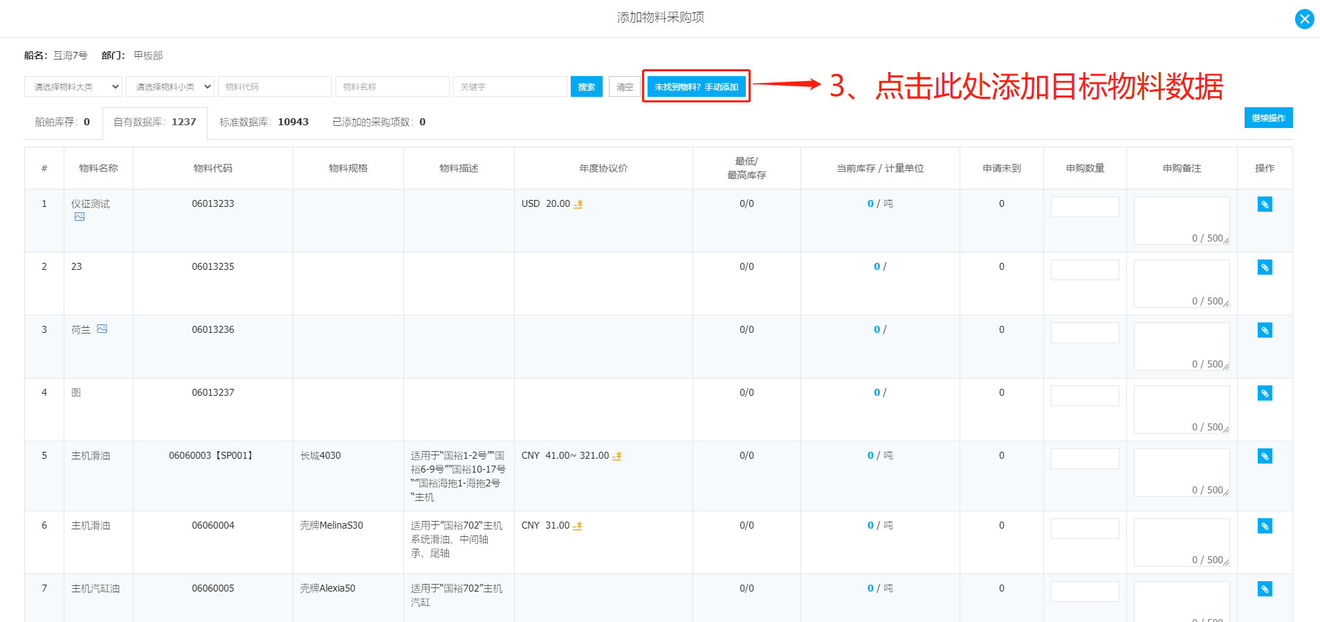Click price detail icon beside CNY 41.00~321.00
Screen dimensions: 1320x622
point(616,456)
